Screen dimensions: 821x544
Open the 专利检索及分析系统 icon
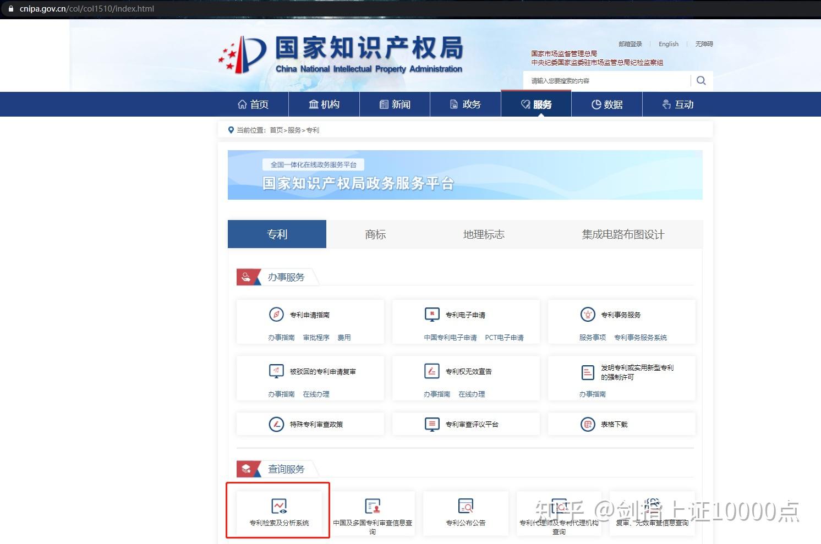pos(279,506)
